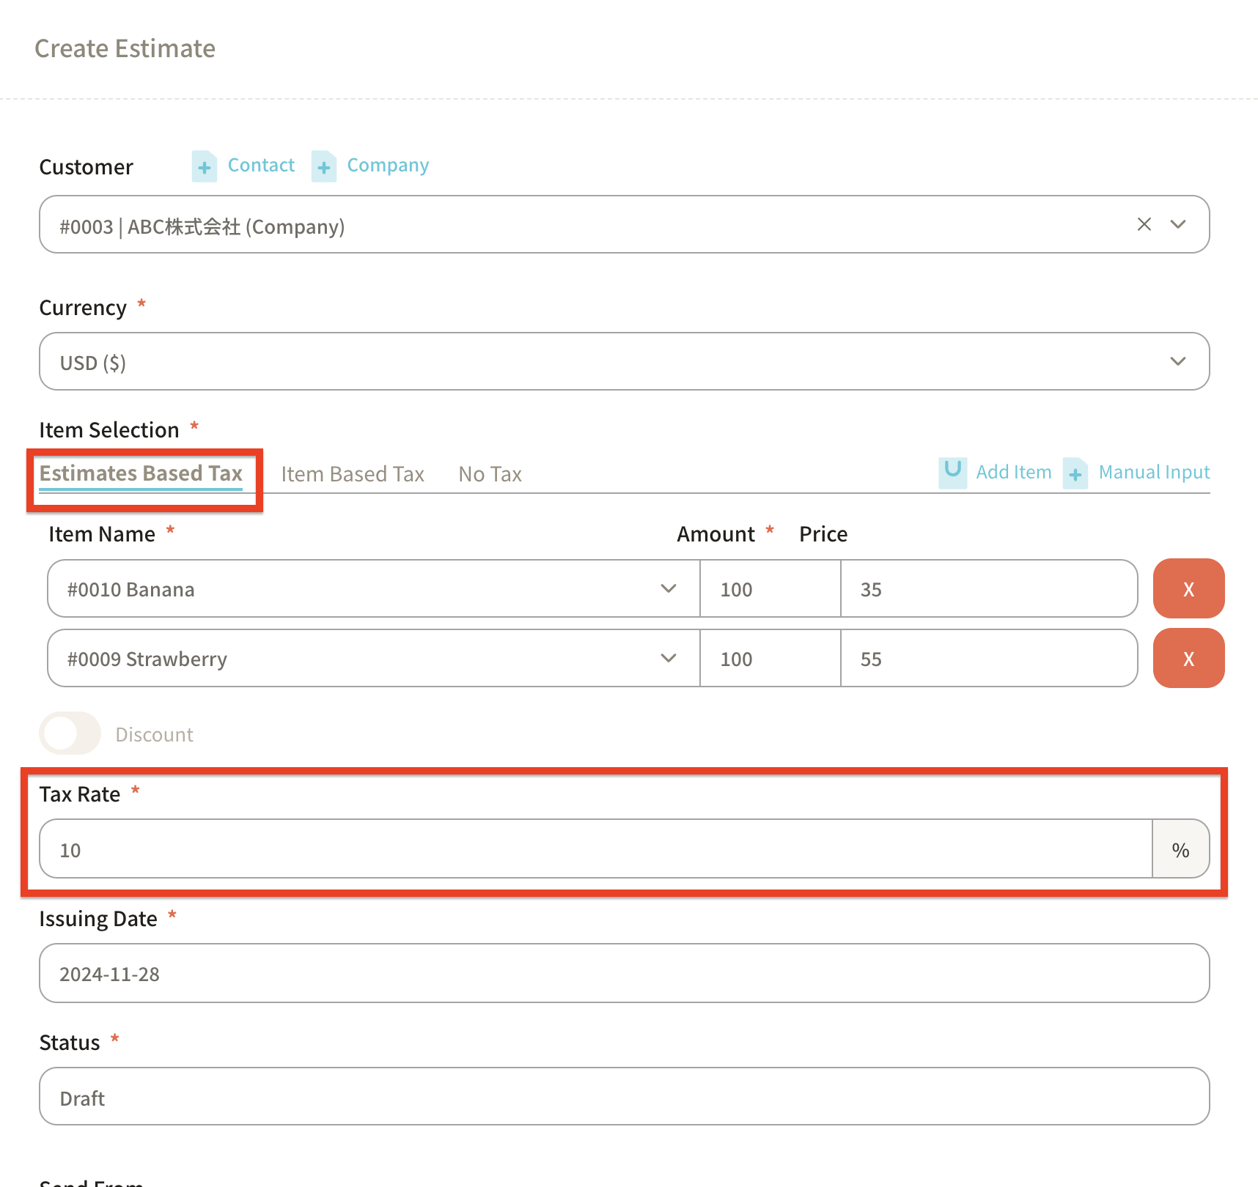Click the add Contact plus icon
This screenshot has width=1258, height=1187.
204,166
